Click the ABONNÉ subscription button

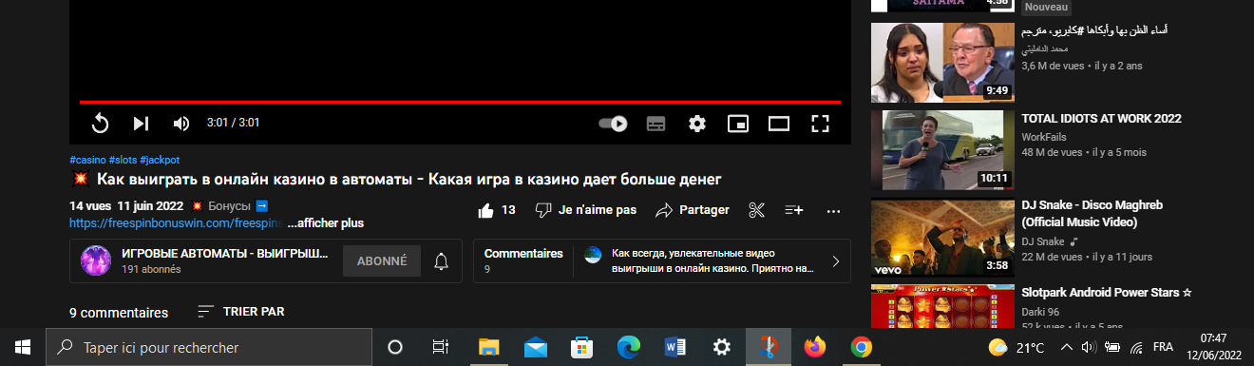click(x=382, y=260)
